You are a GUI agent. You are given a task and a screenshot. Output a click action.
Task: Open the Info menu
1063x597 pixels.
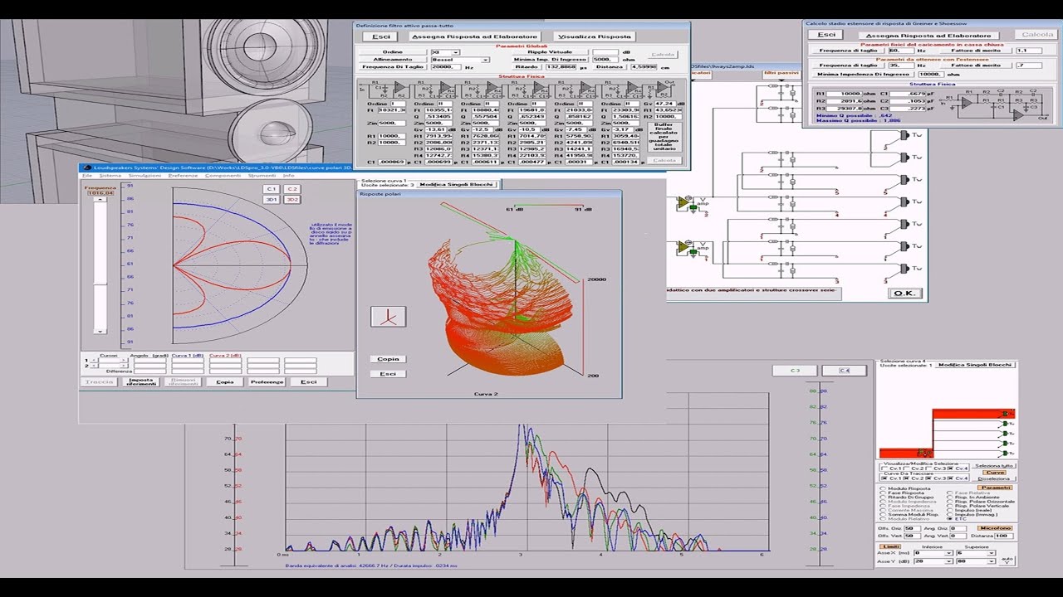288,176
